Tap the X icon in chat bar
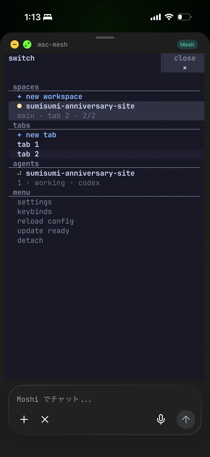Image resolution: width=210 pixels, height=457 pixels. (45, 419)
